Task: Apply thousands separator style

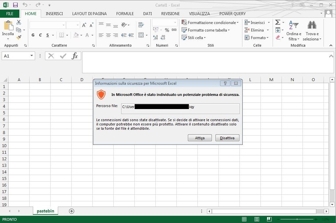Action: (174, 30)
